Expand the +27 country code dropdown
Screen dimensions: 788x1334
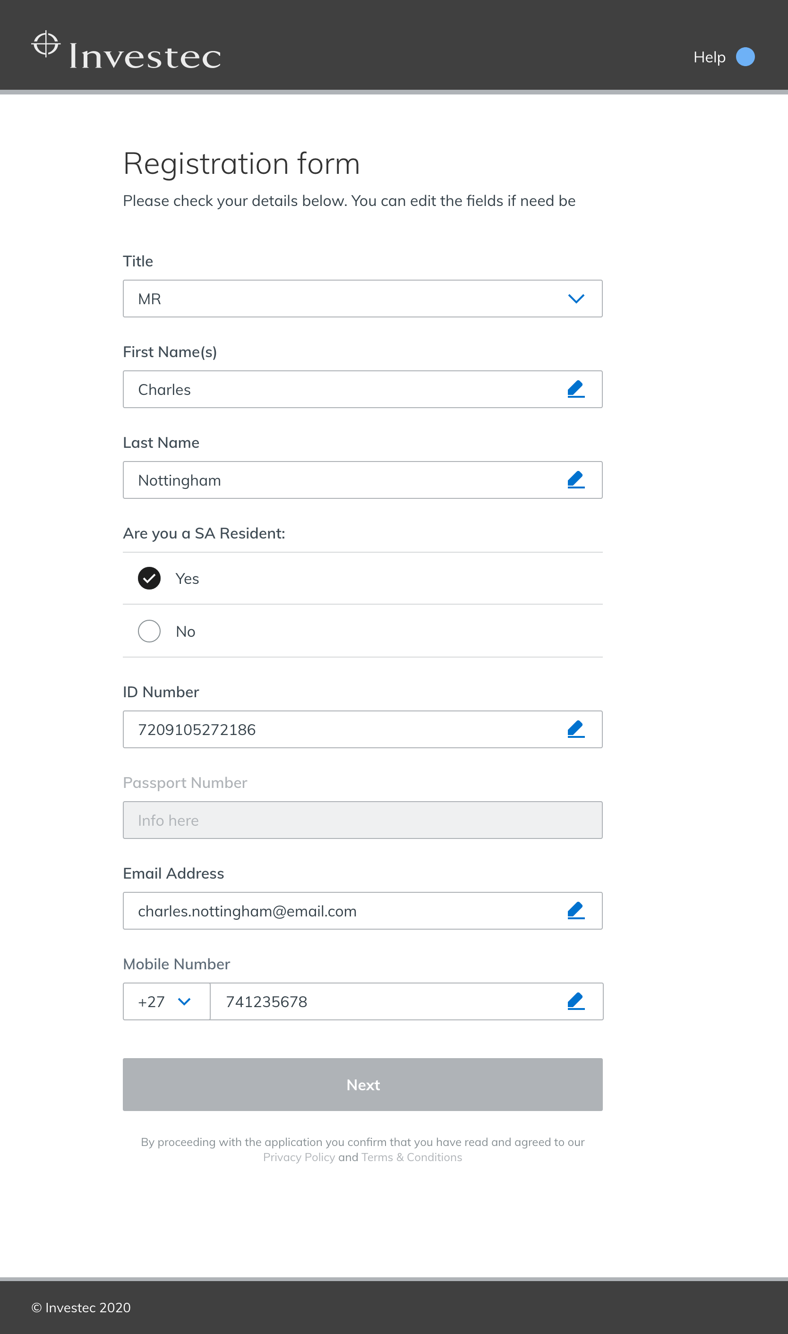click(166, 1002)
